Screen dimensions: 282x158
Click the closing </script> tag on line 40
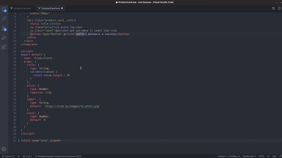point(28,133)
